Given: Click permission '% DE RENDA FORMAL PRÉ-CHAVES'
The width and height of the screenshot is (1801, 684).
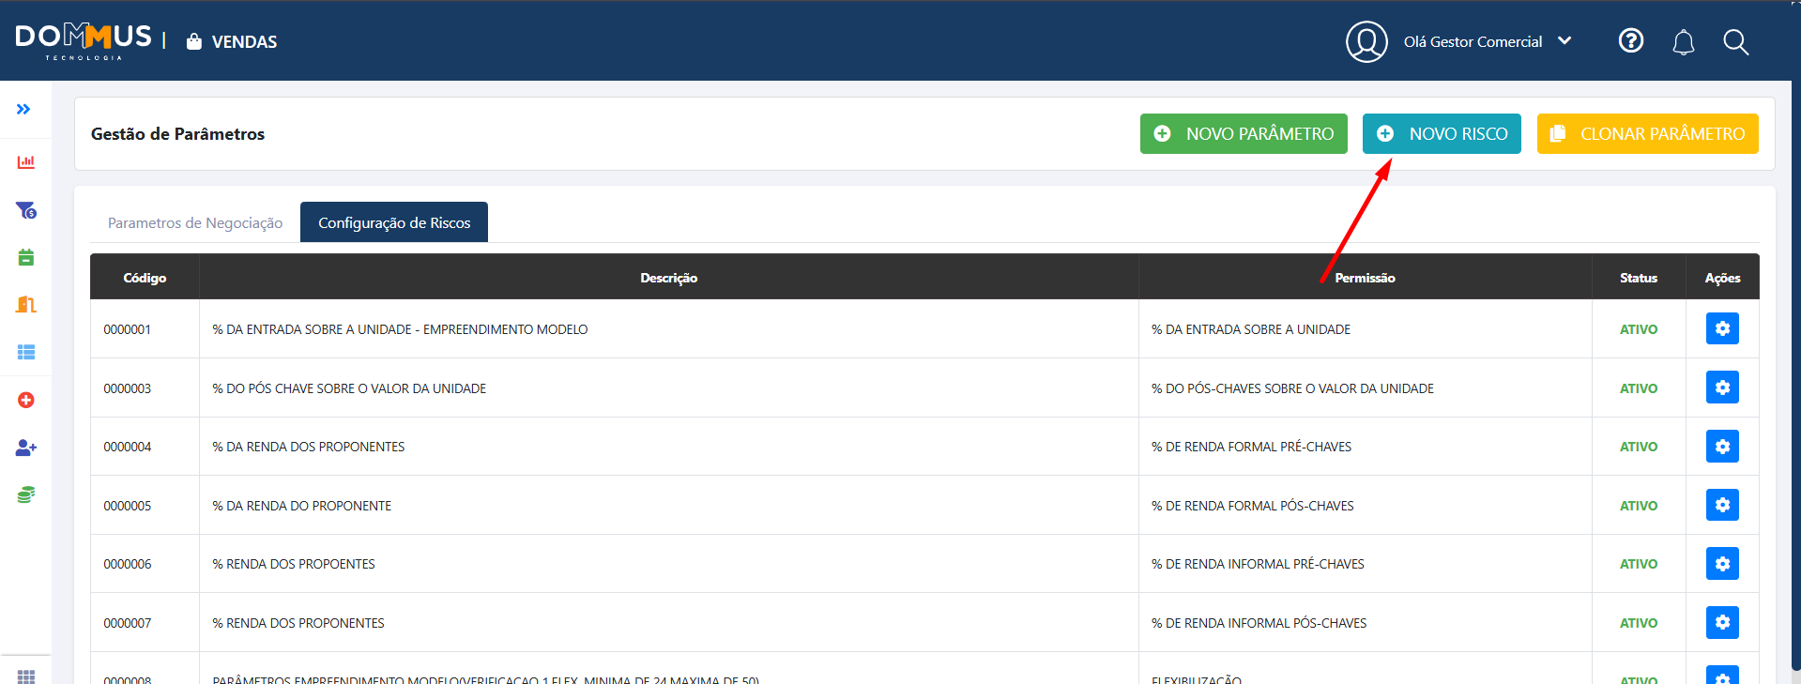Looking at the screenshot, I should (1252, 447).
